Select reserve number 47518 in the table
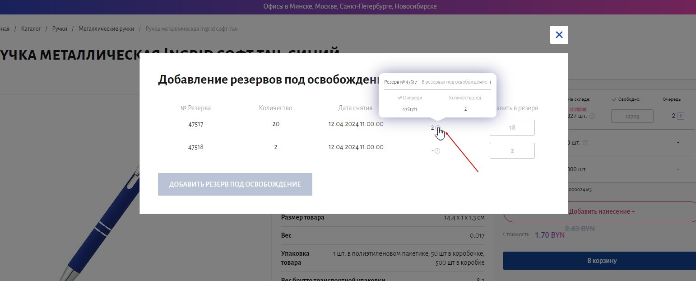 click(195, 147)
